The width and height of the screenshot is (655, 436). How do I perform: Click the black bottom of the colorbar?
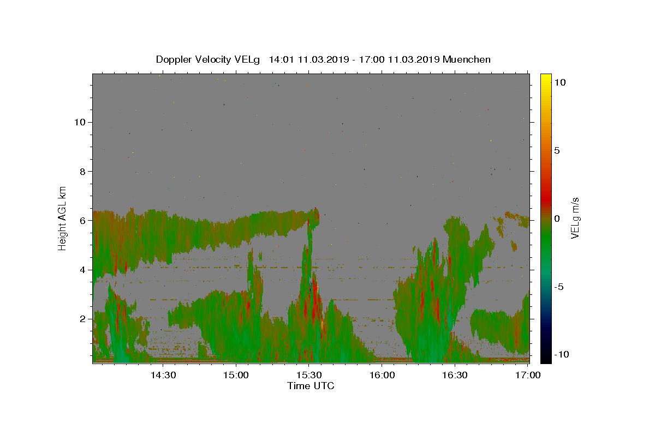tap(545, 360)
